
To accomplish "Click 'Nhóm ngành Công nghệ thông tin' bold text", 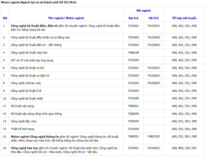I will 35,137.
